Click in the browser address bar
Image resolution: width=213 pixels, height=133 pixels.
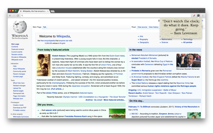pos(106,16)
